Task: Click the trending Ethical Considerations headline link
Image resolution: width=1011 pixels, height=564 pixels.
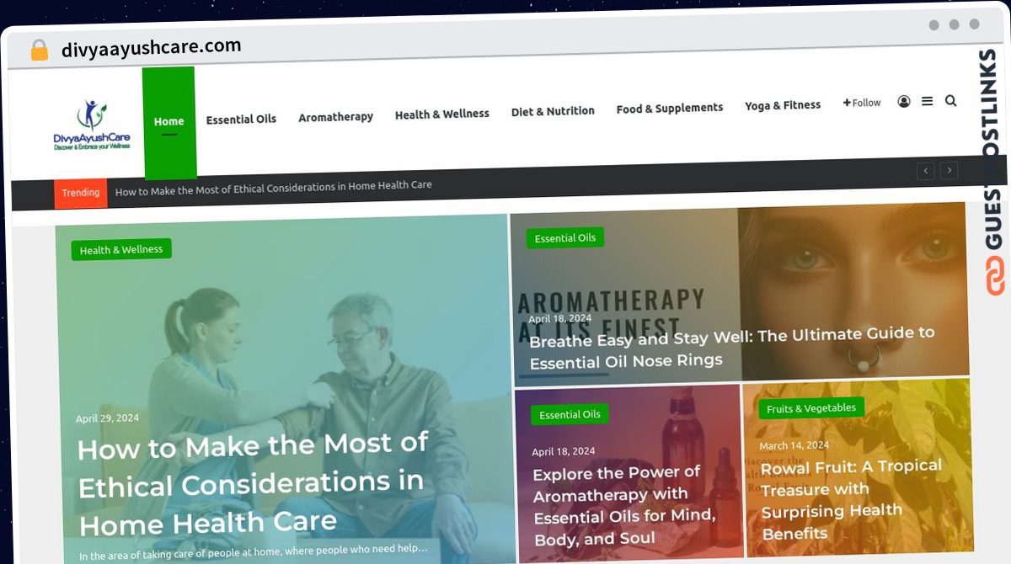Action: tap(274, 188)
